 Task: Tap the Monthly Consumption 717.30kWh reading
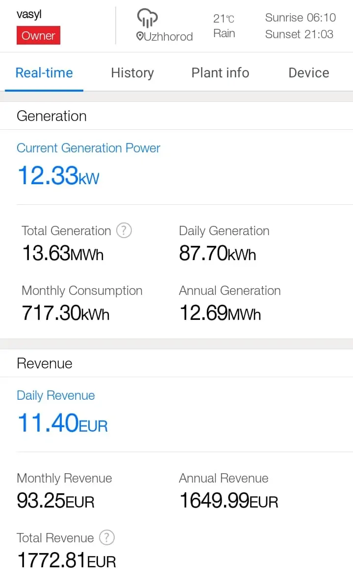point(65,313)
